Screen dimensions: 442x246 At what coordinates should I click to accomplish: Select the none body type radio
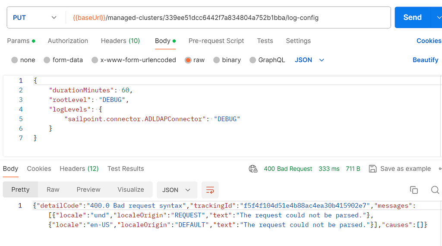coord(15,60)
